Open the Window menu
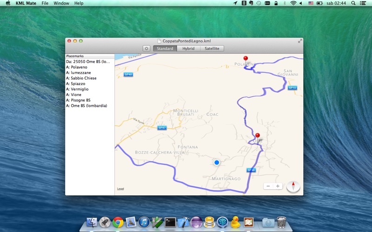The width and height of the screenshot is (372, 232). tap(61, 3)
